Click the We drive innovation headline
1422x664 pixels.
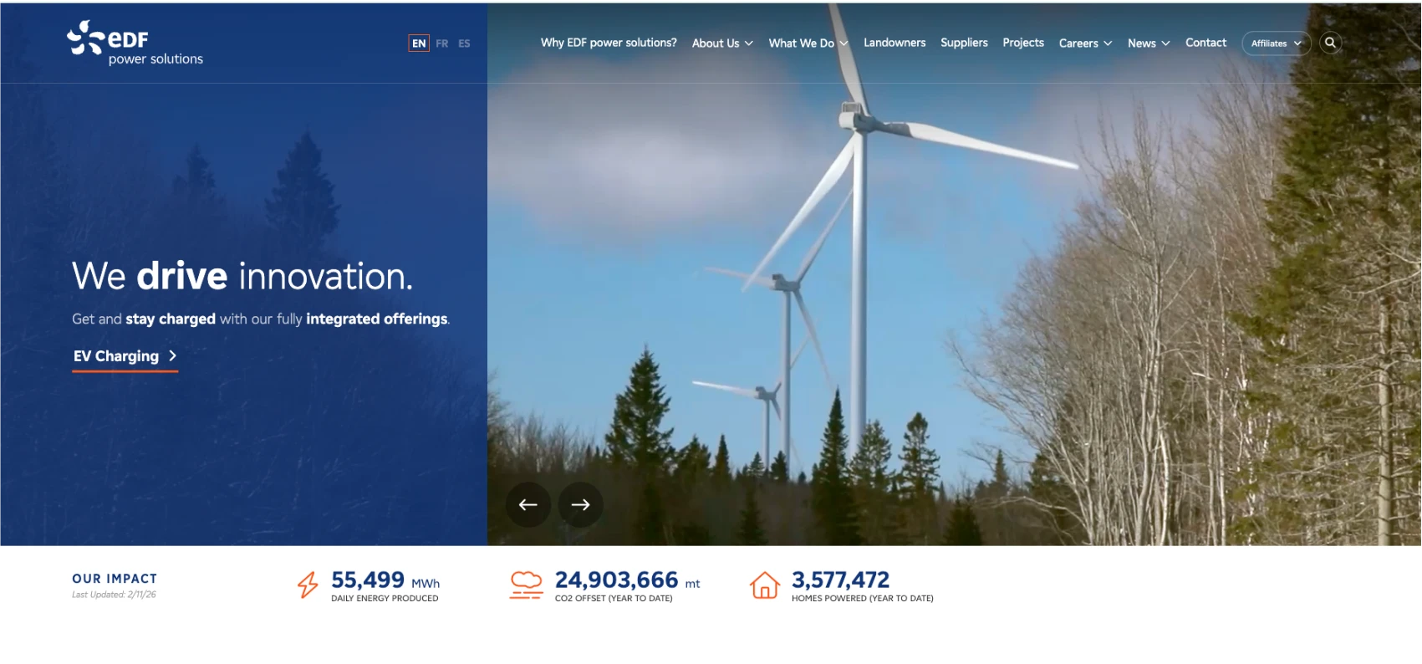[242, 276]
